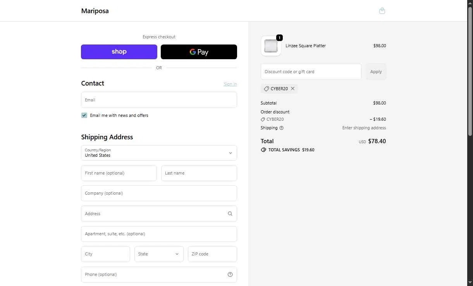473x286 pixels.
Task: Click the Total Savings tag icon
Action: coord(263,150)
